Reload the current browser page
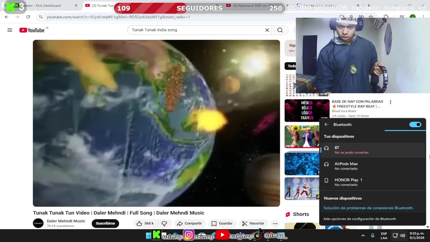 (x=28, y=17)
